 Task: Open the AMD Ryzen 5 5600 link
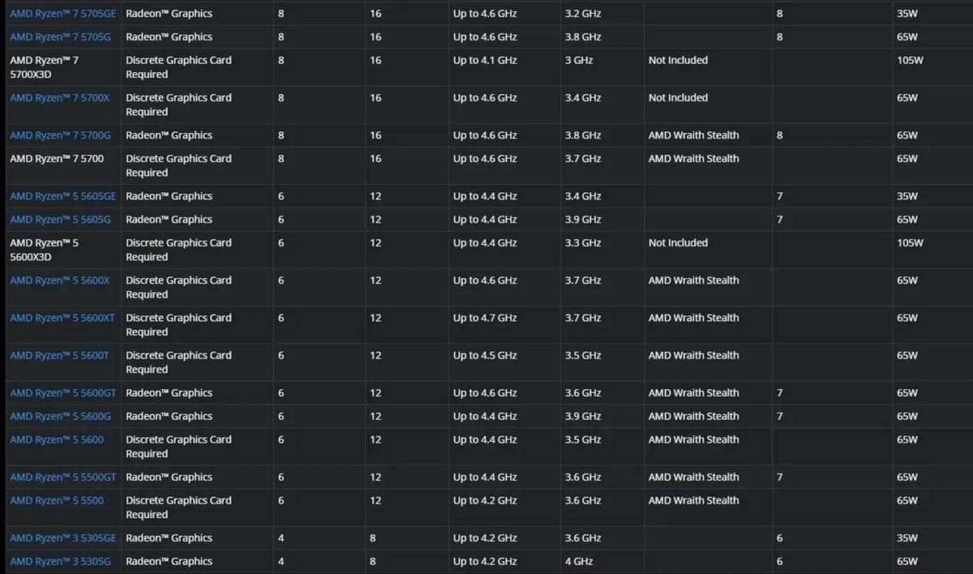(x=57, y=439)
